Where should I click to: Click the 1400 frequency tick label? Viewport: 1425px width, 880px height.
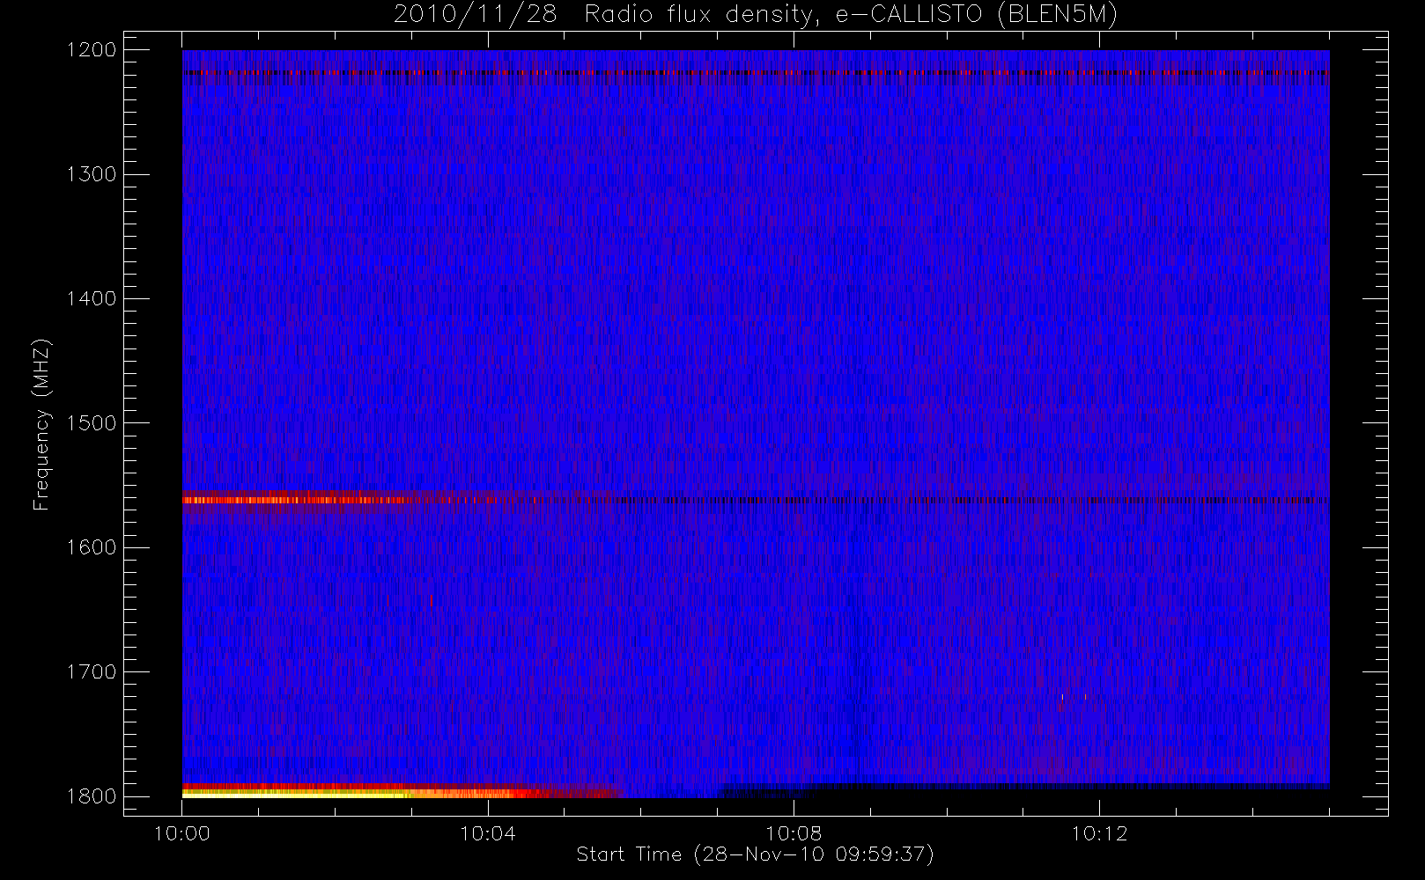pos(92,298)
